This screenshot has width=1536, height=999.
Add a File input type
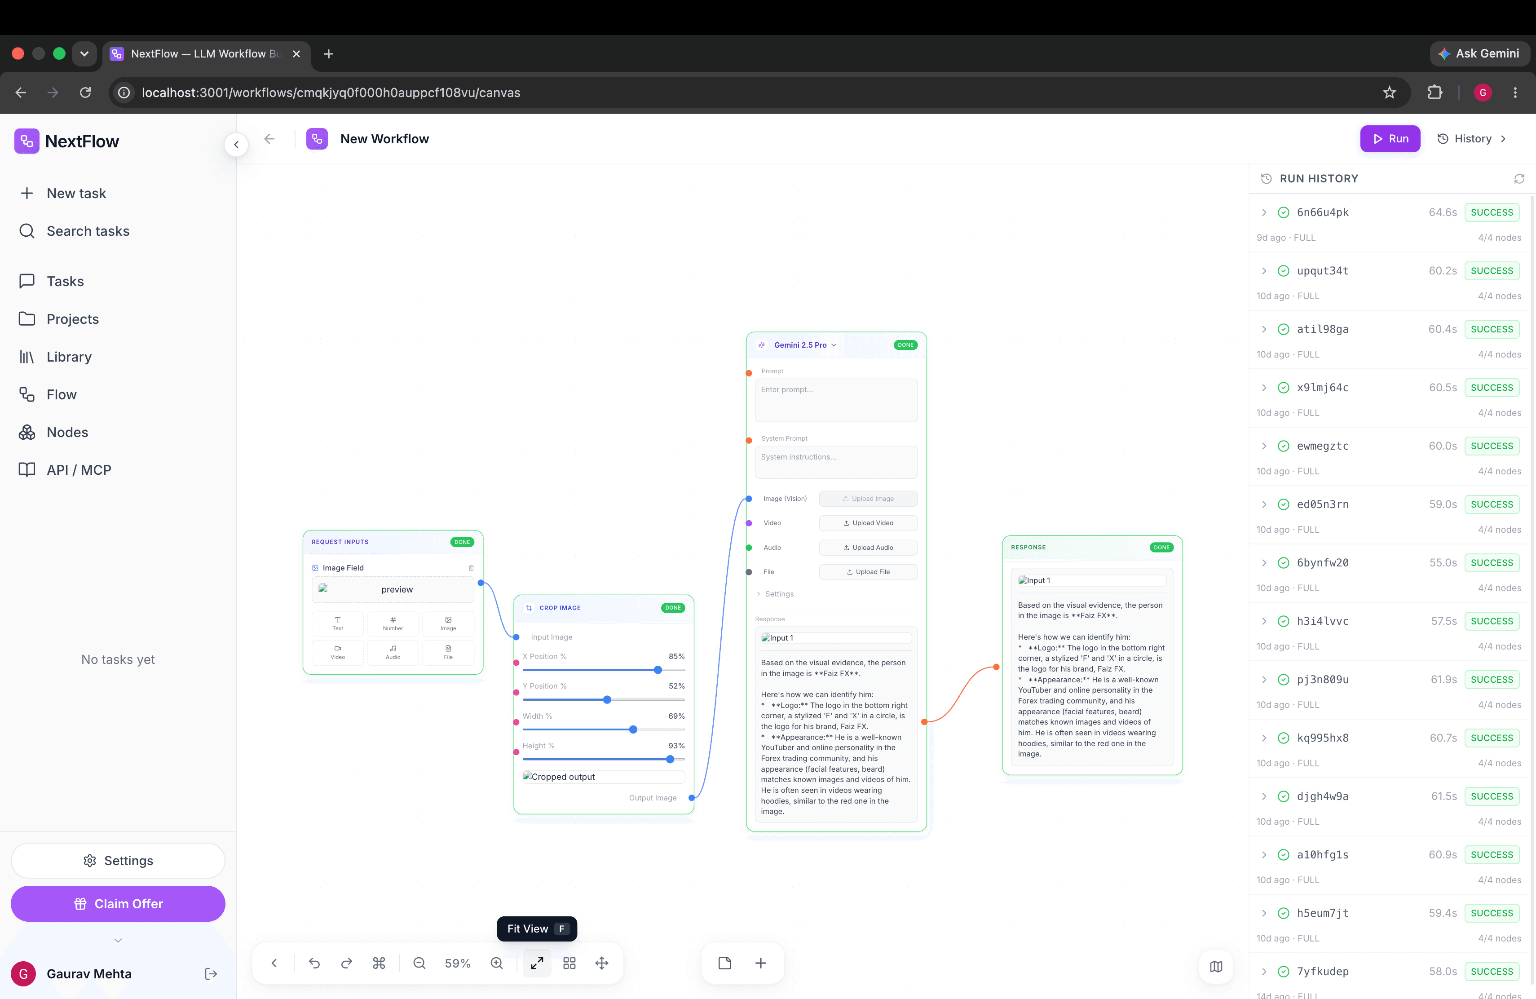point(449,652)
